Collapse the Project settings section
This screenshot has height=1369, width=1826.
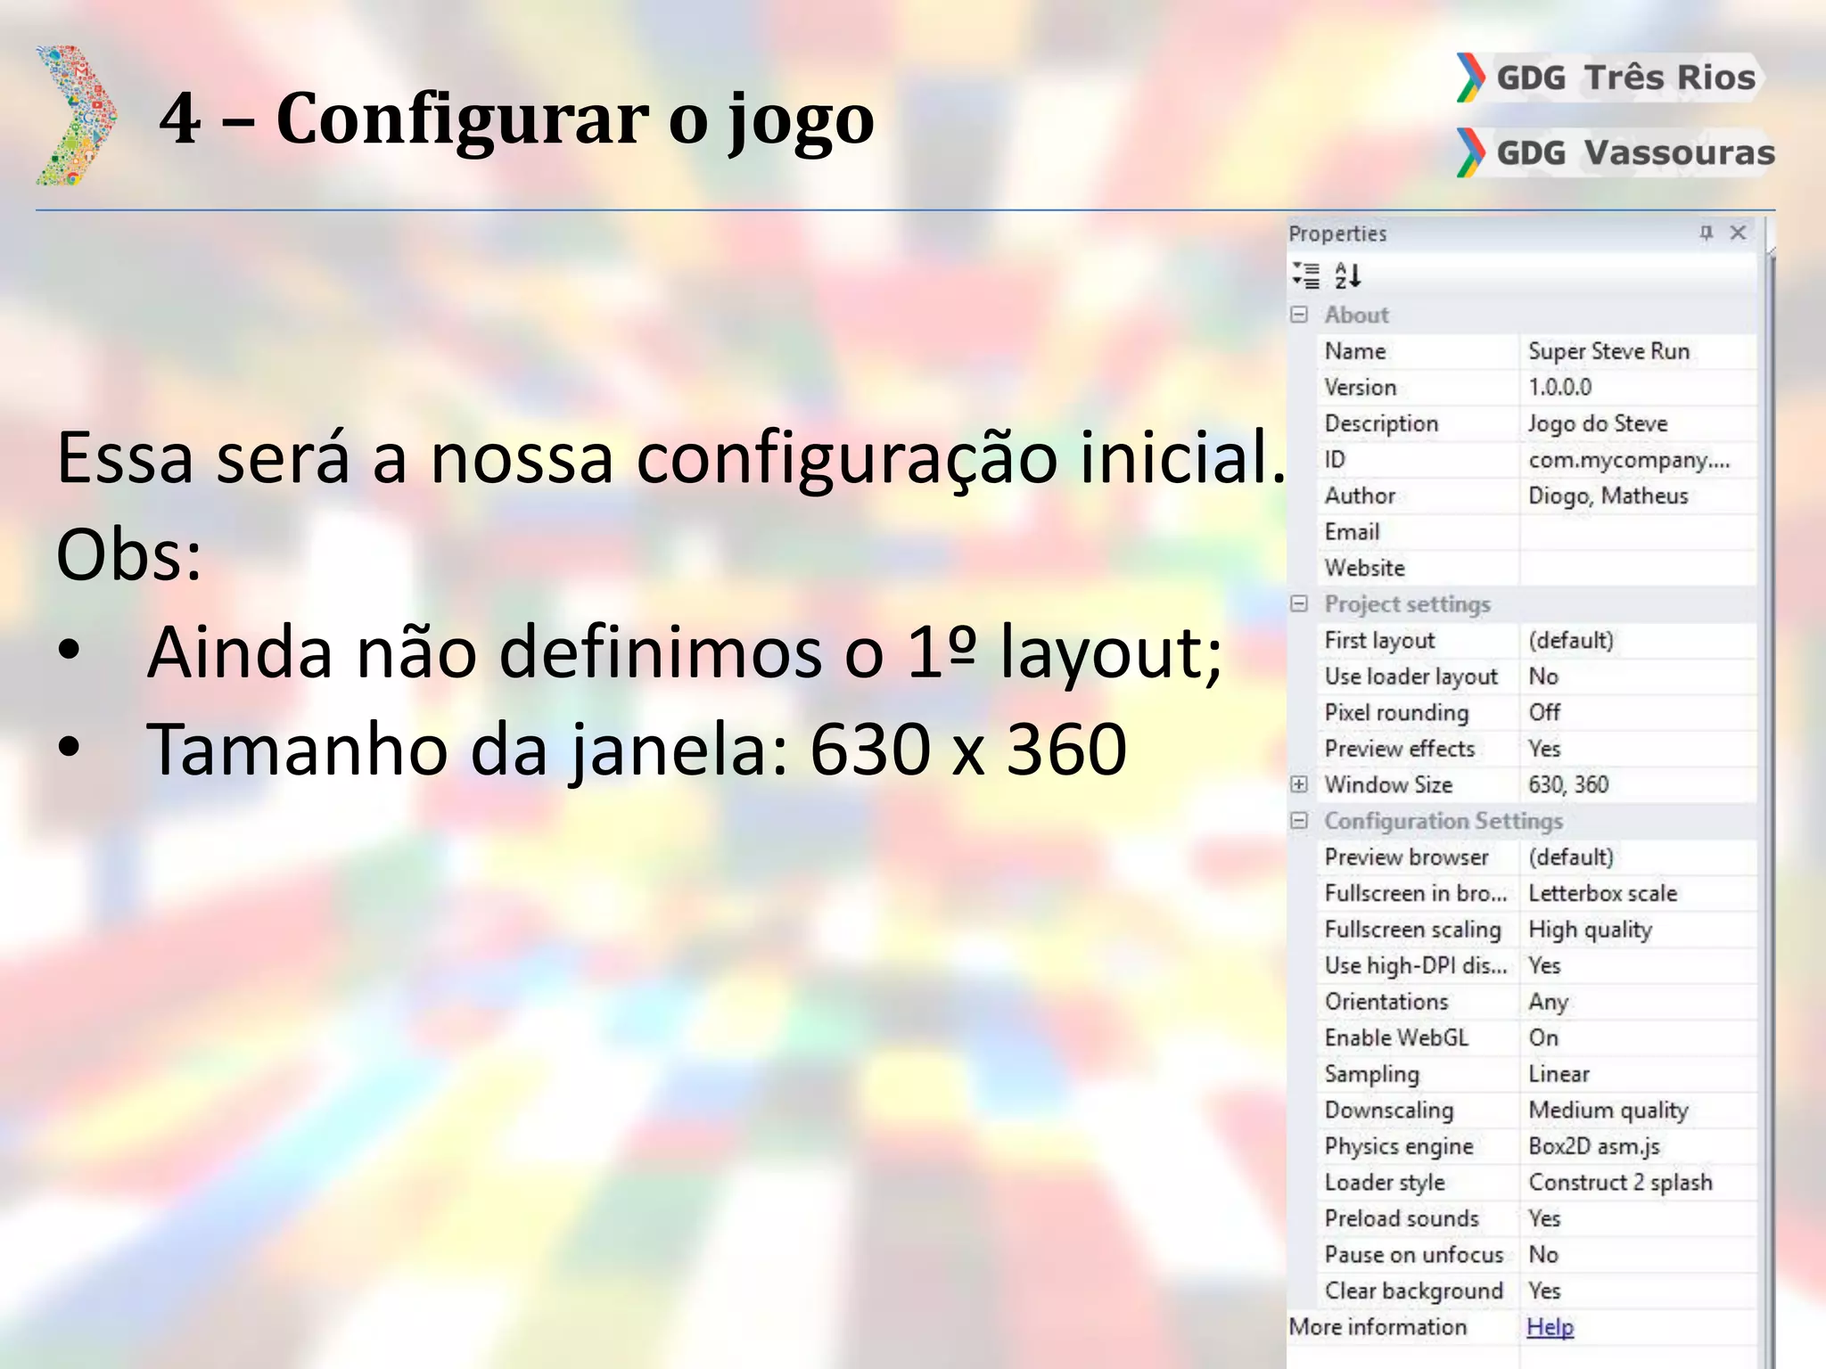pyautogui.click(x=1299, y=604)
